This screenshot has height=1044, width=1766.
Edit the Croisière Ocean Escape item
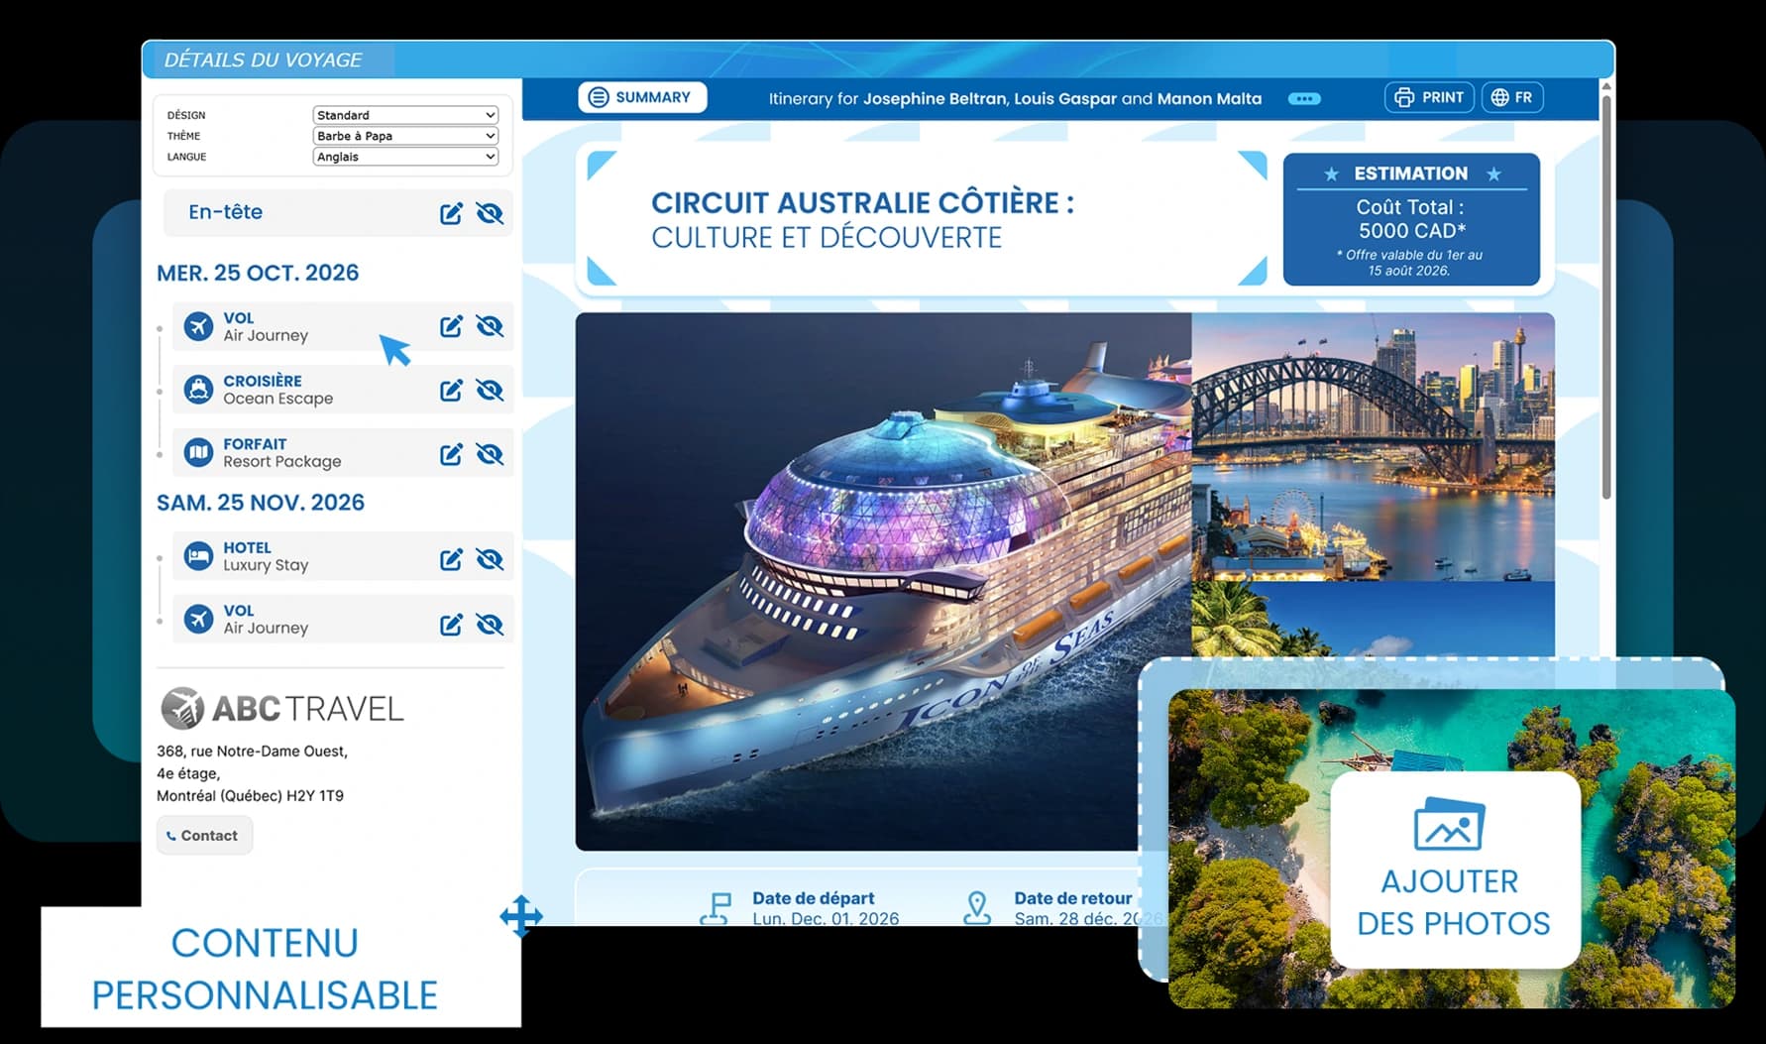[x=451, y=390]
